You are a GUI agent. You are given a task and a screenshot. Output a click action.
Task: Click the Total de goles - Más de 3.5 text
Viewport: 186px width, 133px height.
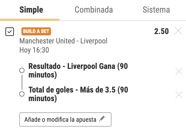point(78,90)
